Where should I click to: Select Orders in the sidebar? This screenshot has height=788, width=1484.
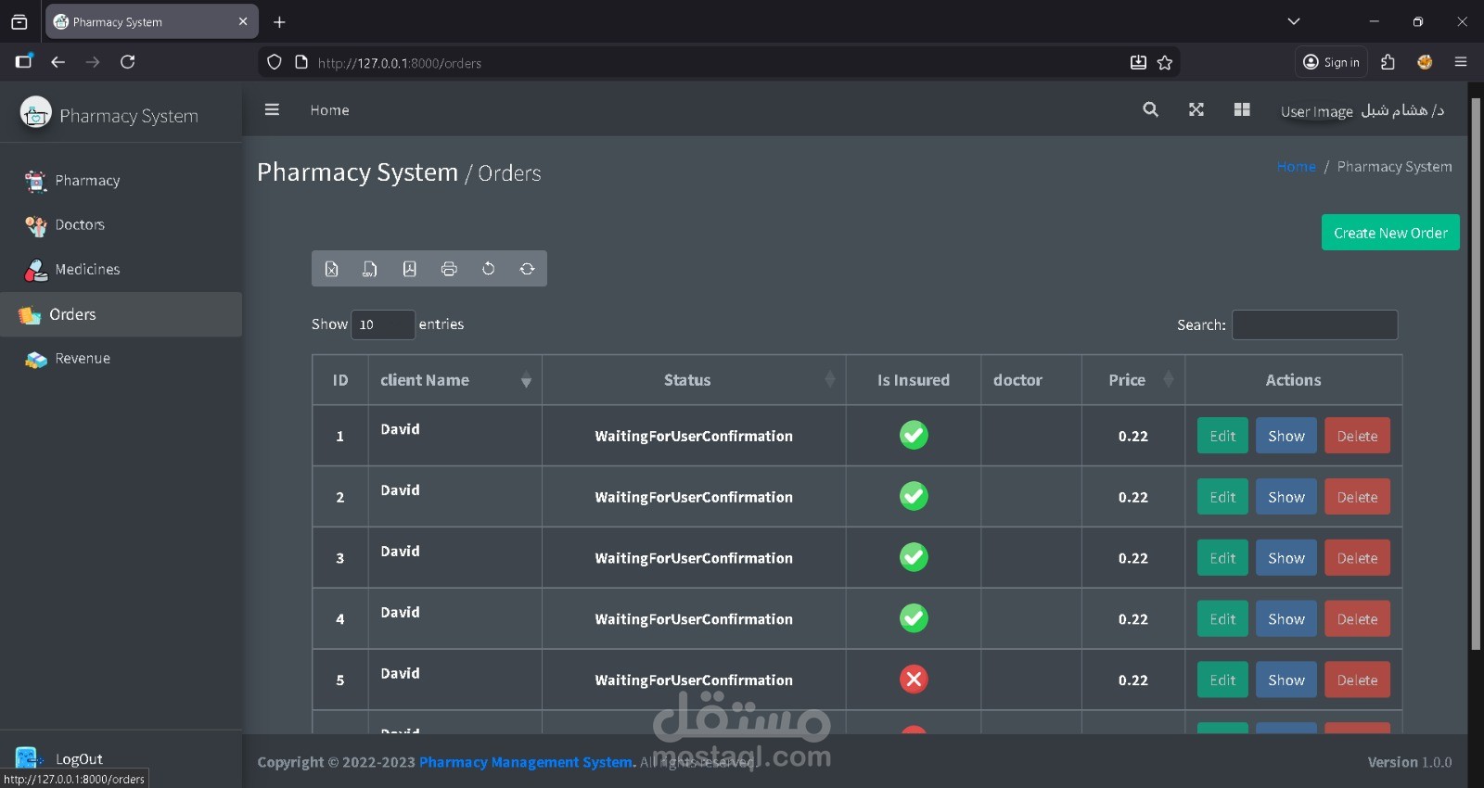121,314
